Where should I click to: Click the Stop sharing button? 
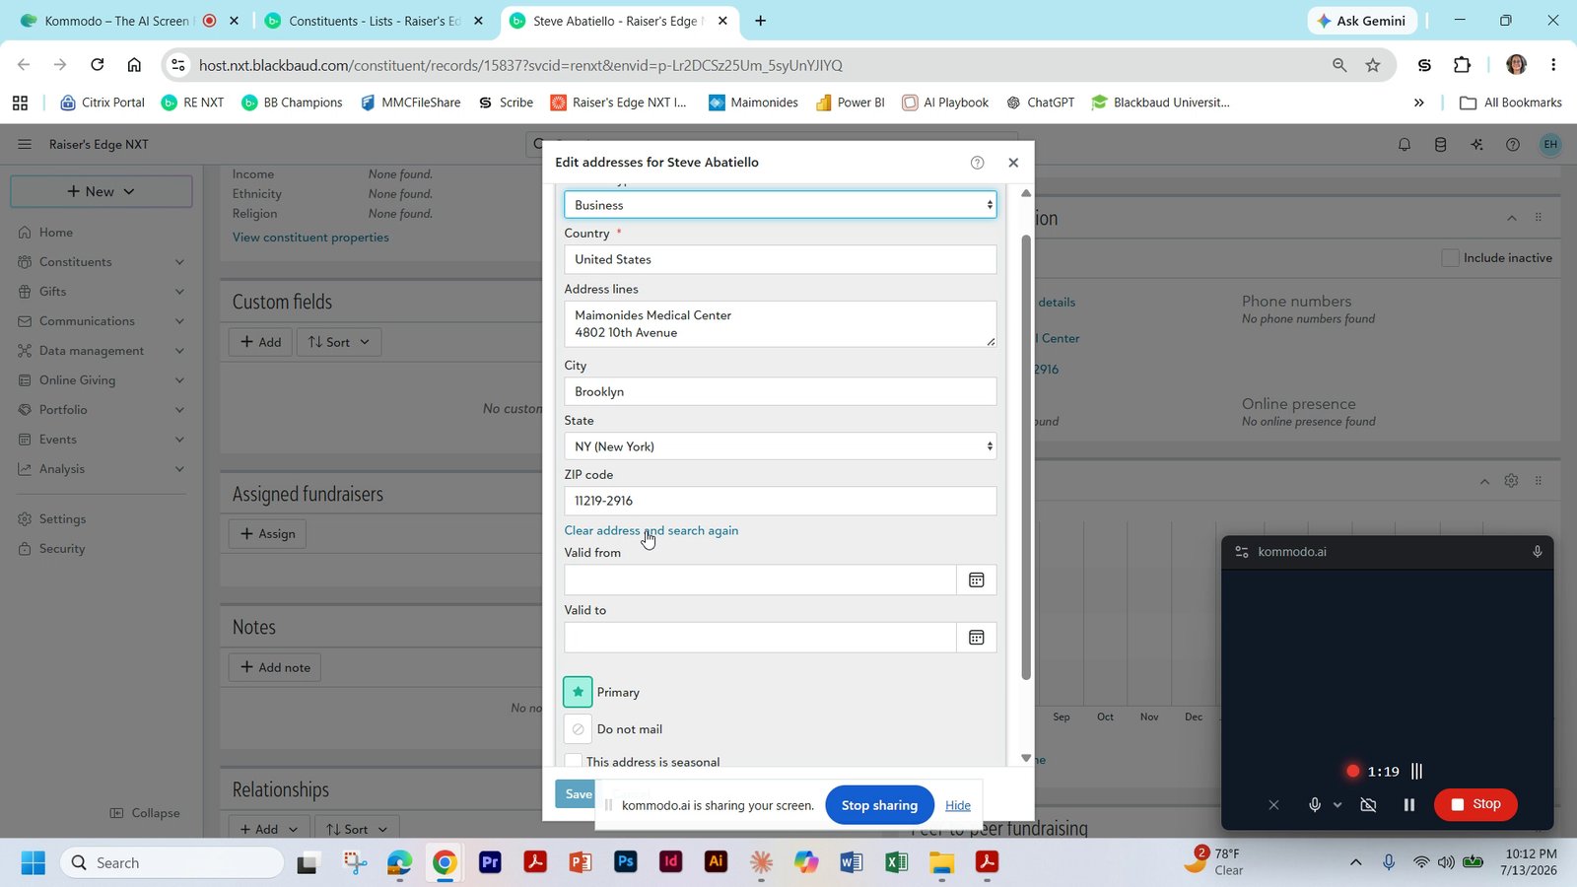coord(879,805)
